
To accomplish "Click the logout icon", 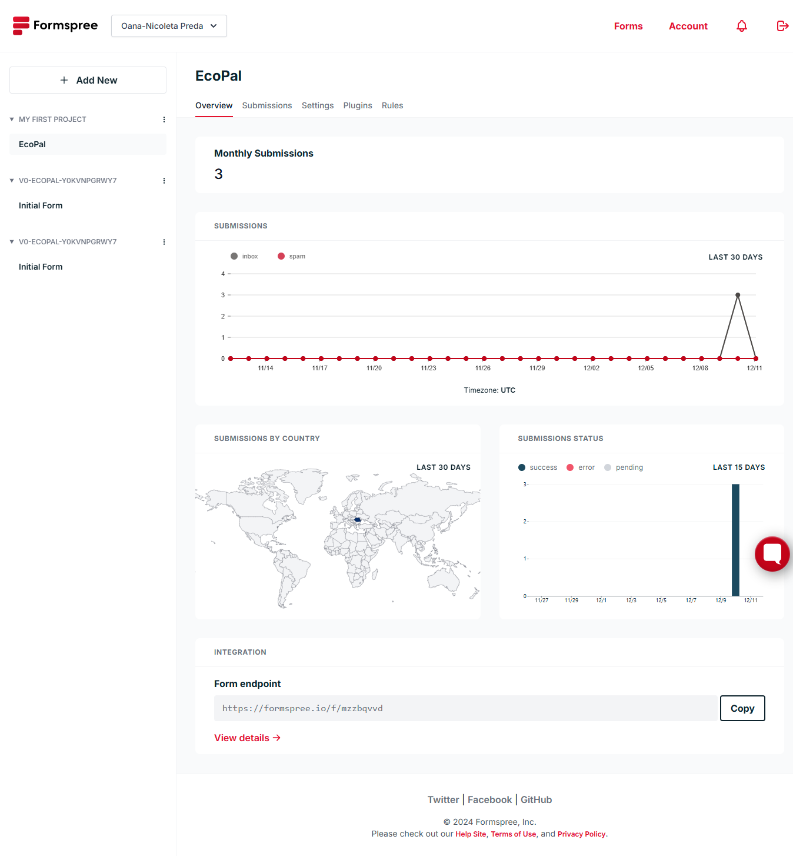I will point(782,26).
